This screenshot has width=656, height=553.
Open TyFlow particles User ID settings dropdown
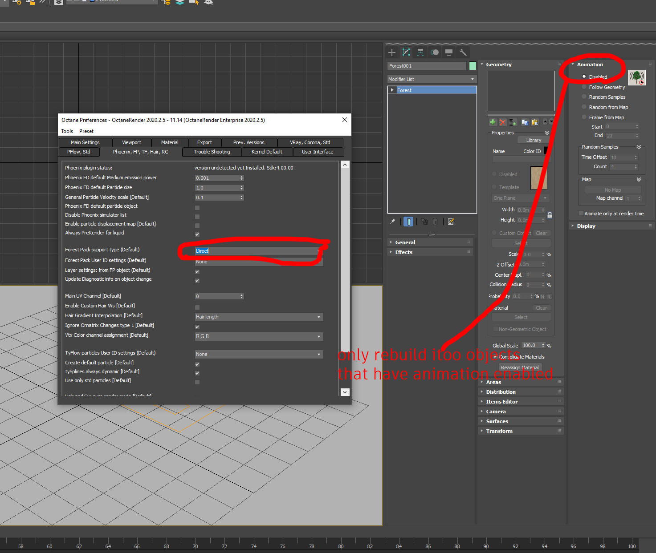click(259, 354)
